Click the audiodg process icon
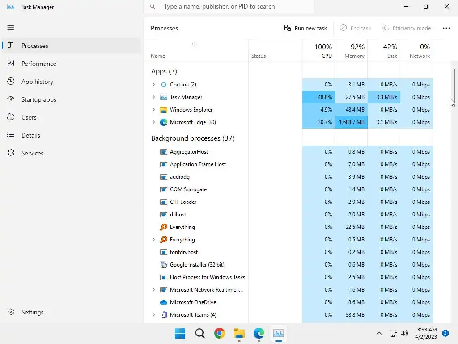This screenshot has width=458, height=344. [164, 177]
